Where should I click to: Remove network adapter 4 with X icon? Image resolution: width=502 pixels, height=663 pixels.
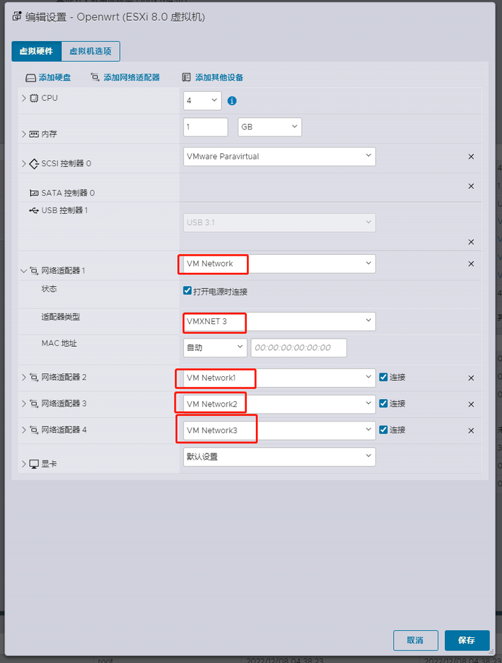(x=471, y=430)
